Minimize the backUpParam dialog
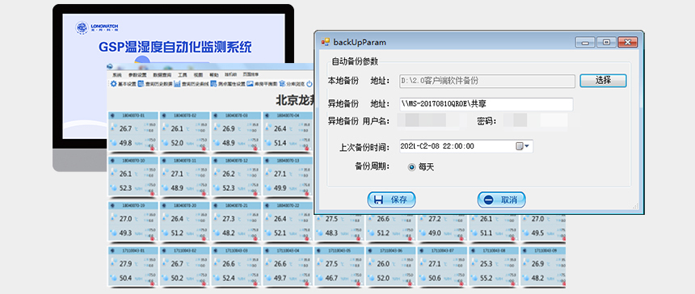Image resolution: width=695 pixels, height=294 pixels. pos(585,42)
